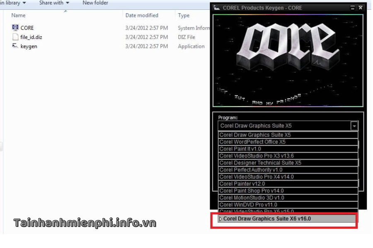Click the CORE system information file icon
Image resolution: width=373 pixels, height=248 pixels.
pyautogui.click(x=15, y=28)
